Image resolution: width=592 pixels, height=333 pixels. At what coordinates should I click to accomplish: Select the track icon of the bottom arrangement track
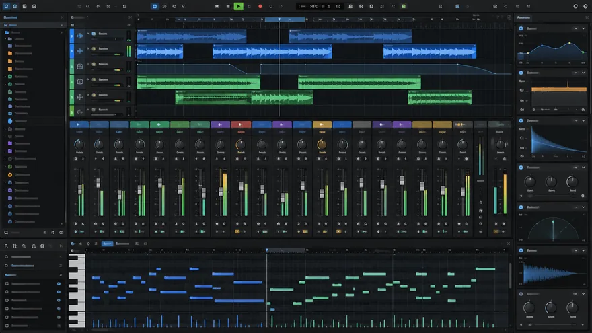[x=80, y=112]
